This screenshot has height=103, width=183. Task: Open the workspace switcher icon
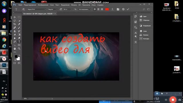coord(148,9)
